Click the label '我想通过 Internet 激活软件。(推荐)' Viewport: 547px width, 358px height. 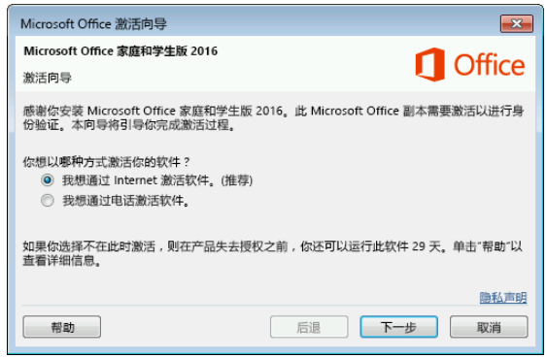[x=157, y=180]
